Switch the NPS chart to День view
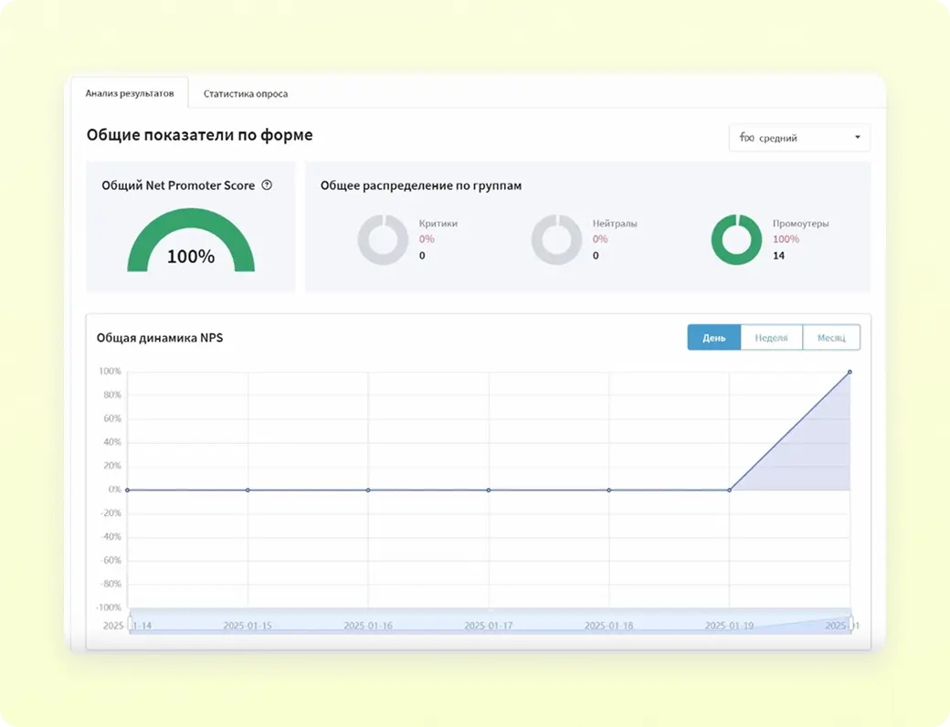This screenshot has height=727, width=950. [713, 338]
